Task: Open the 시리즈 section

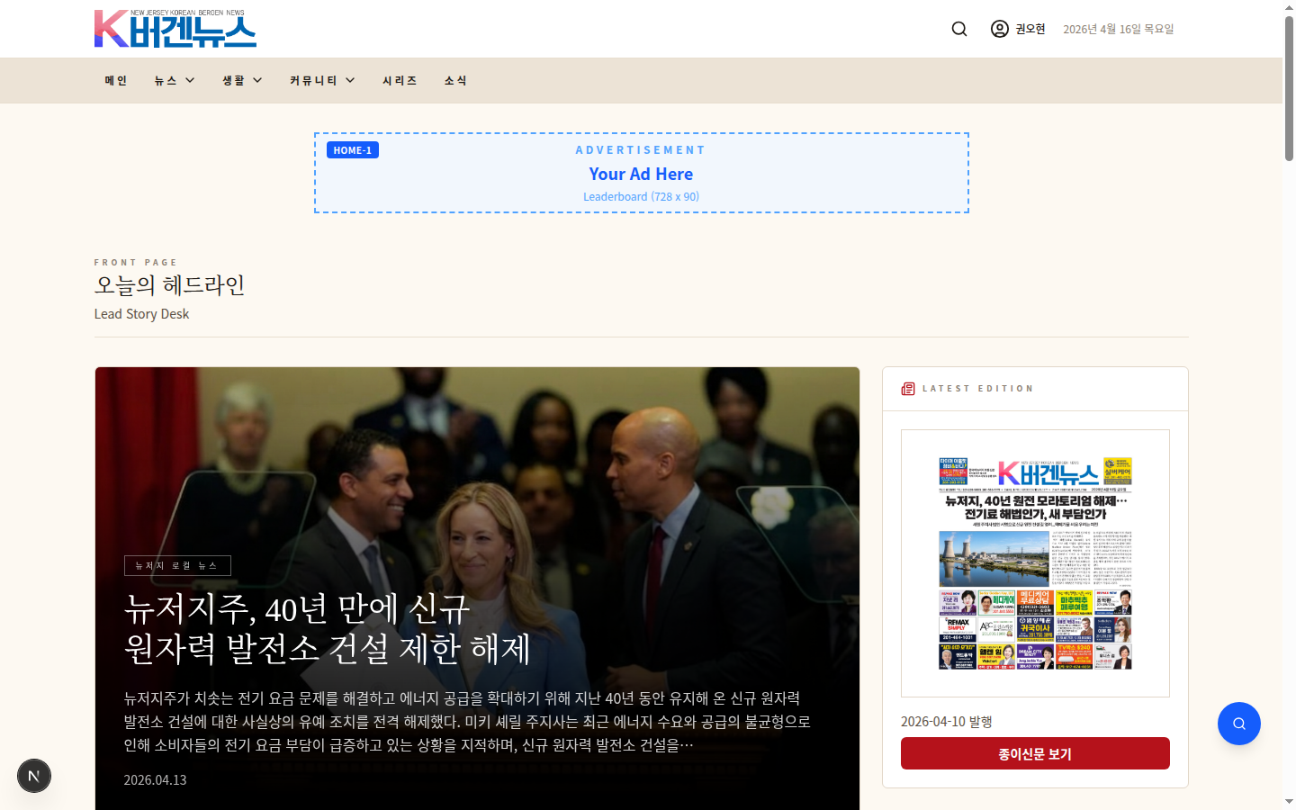Action: [400, 80]
